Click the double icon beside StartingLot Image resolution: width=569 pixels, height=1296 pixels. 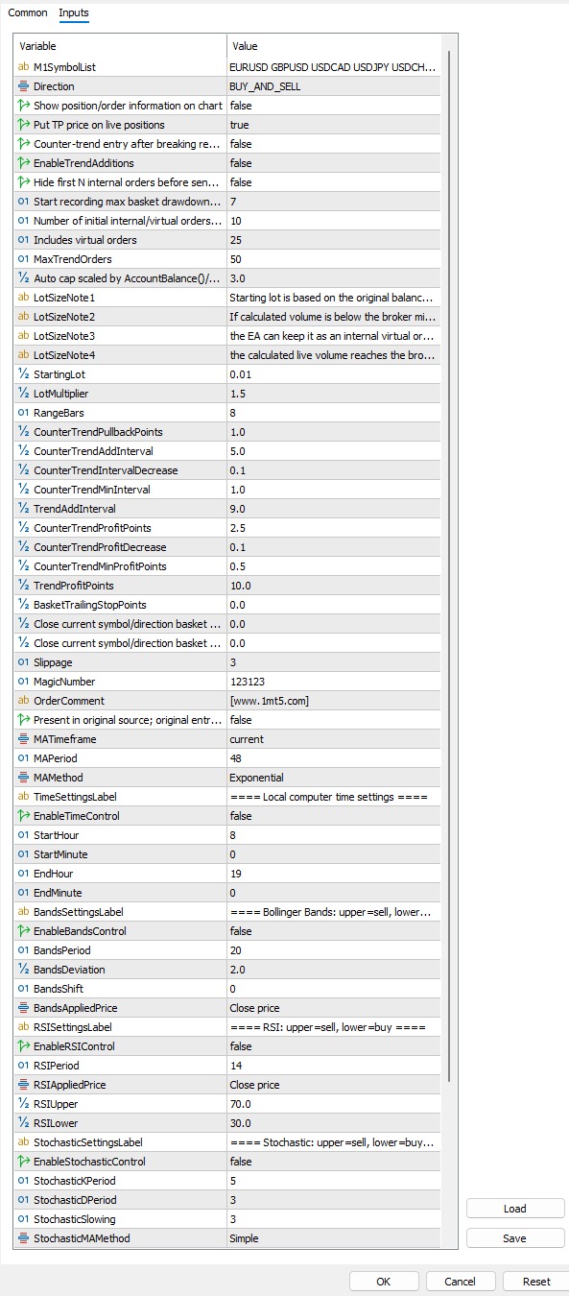[23, 374]
